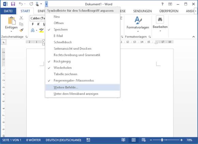Open Weitere Befehle... menu entry

(83, 87)
